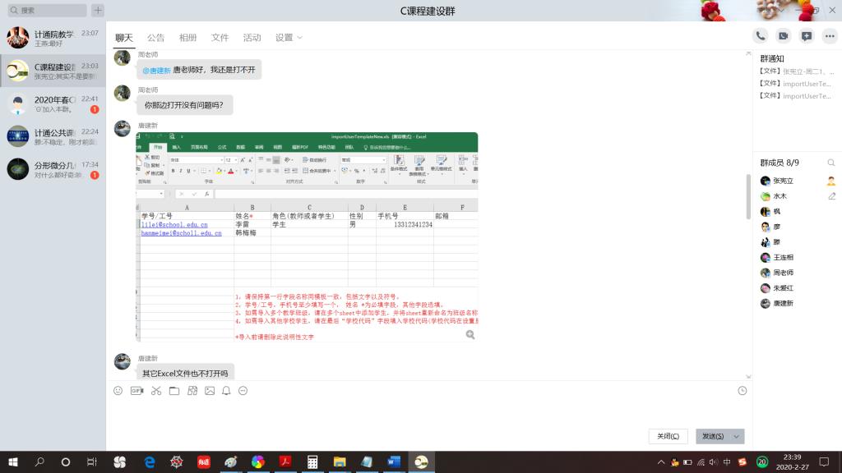Expand the send button dropdown arrow
Image resolution: width=842 pixels, height=473 pixels.
[x=737, y=436]
